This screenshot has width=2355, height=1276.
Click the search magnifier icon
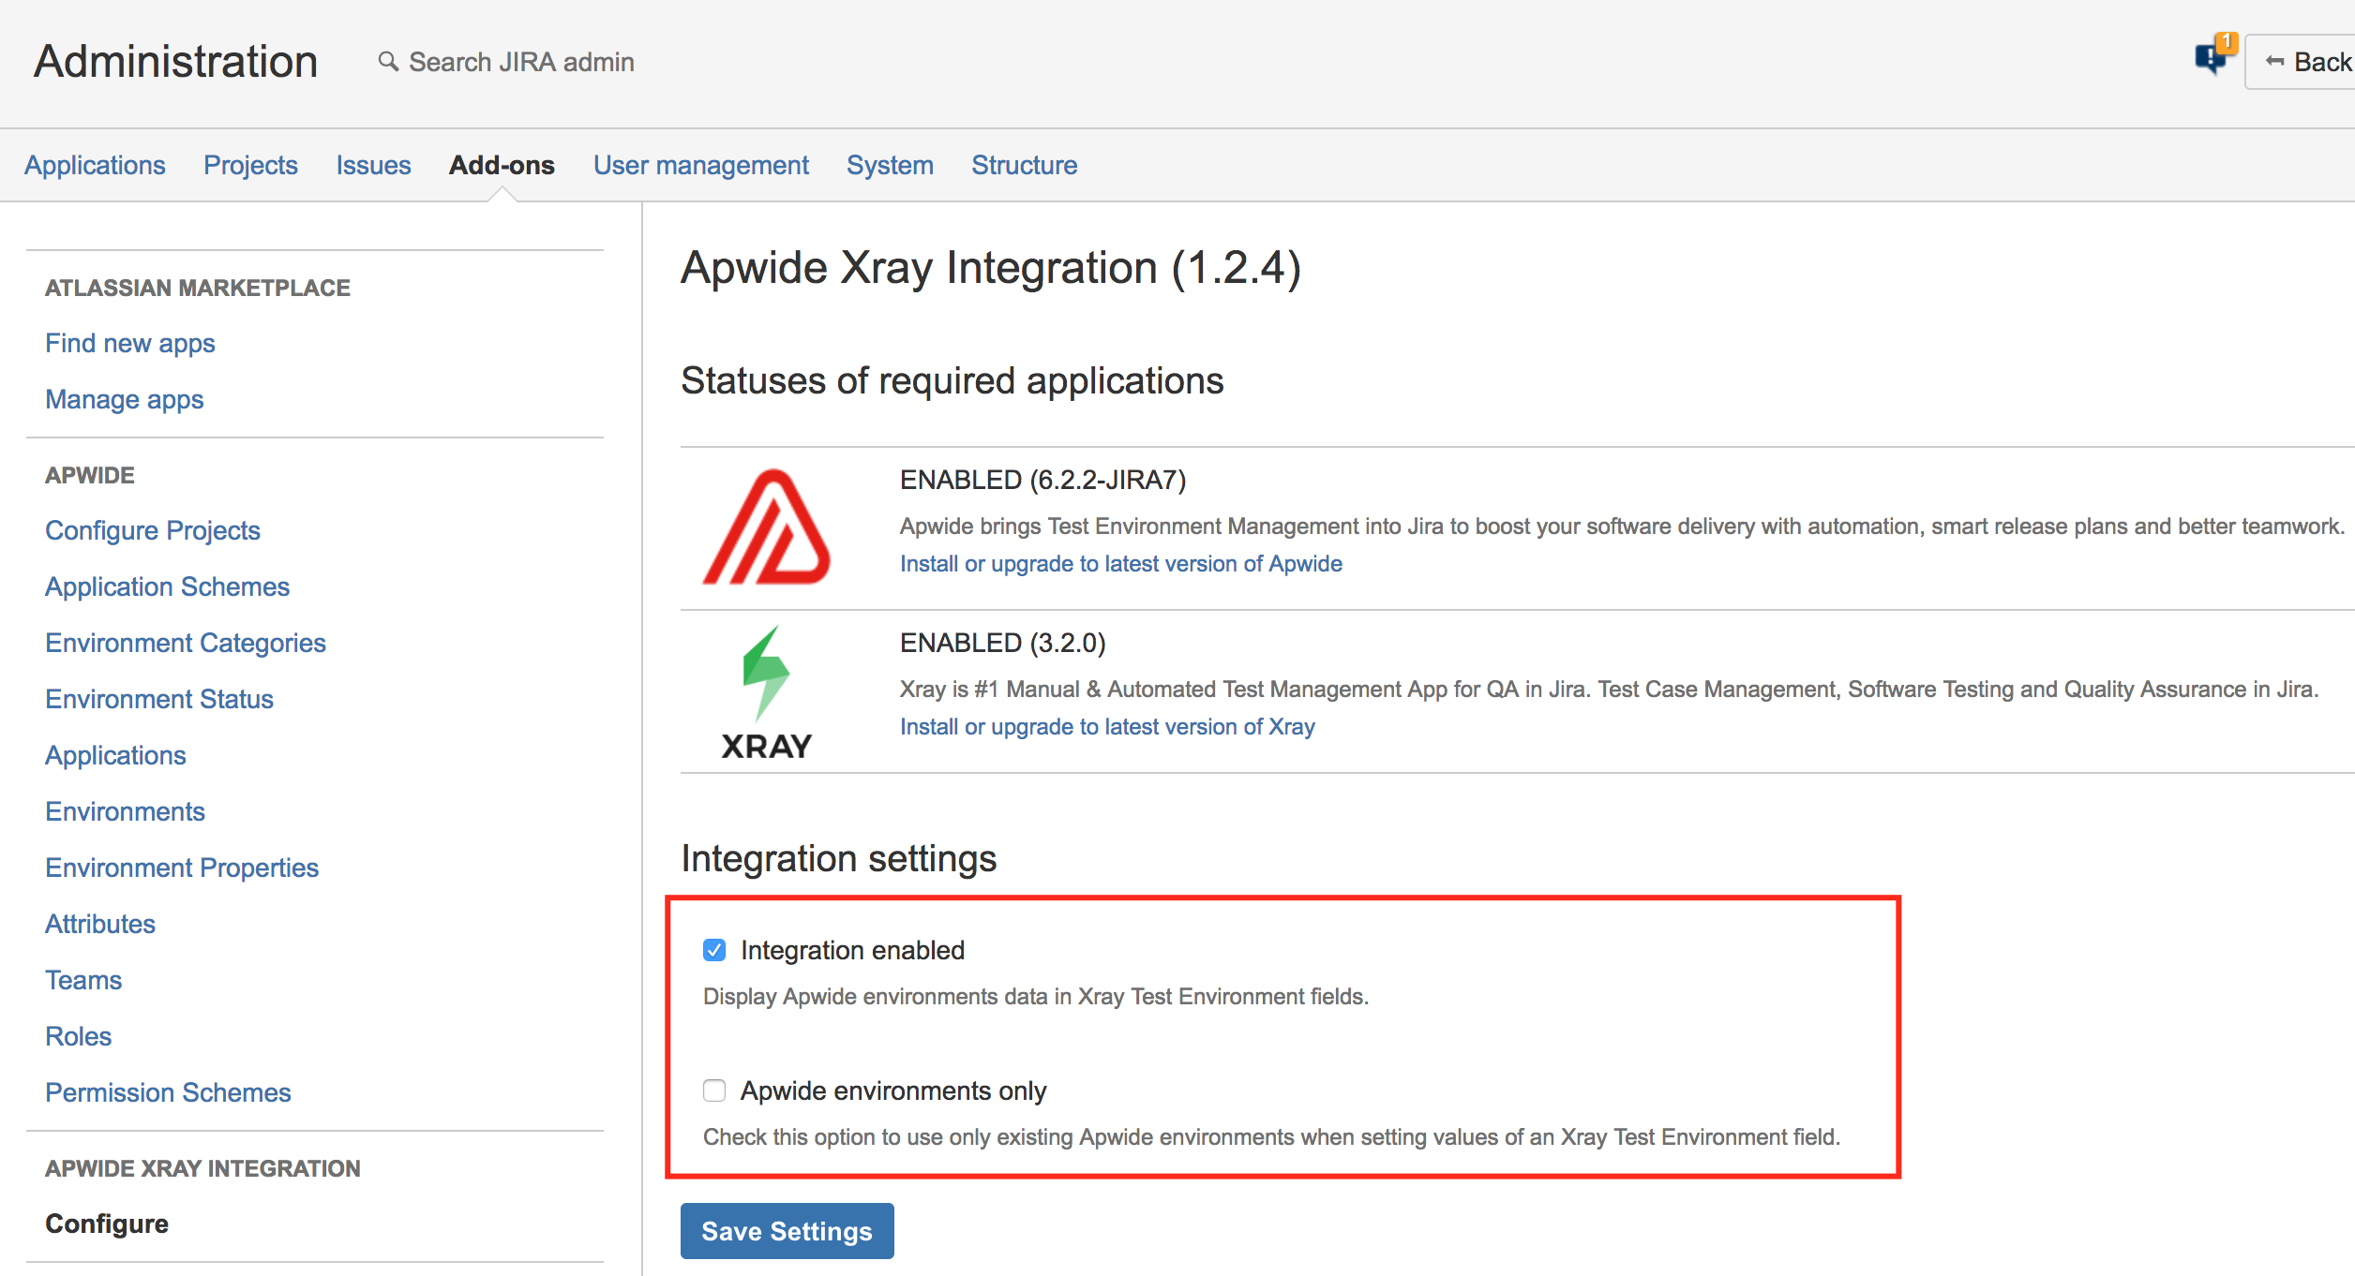tap(388, 62)
